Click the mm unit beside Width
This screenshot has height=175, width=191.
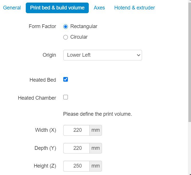(x=96, y=130)
